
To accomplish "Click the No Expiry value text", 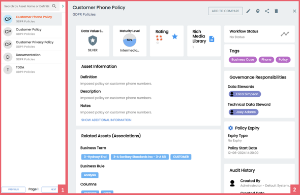I will 235,140.
